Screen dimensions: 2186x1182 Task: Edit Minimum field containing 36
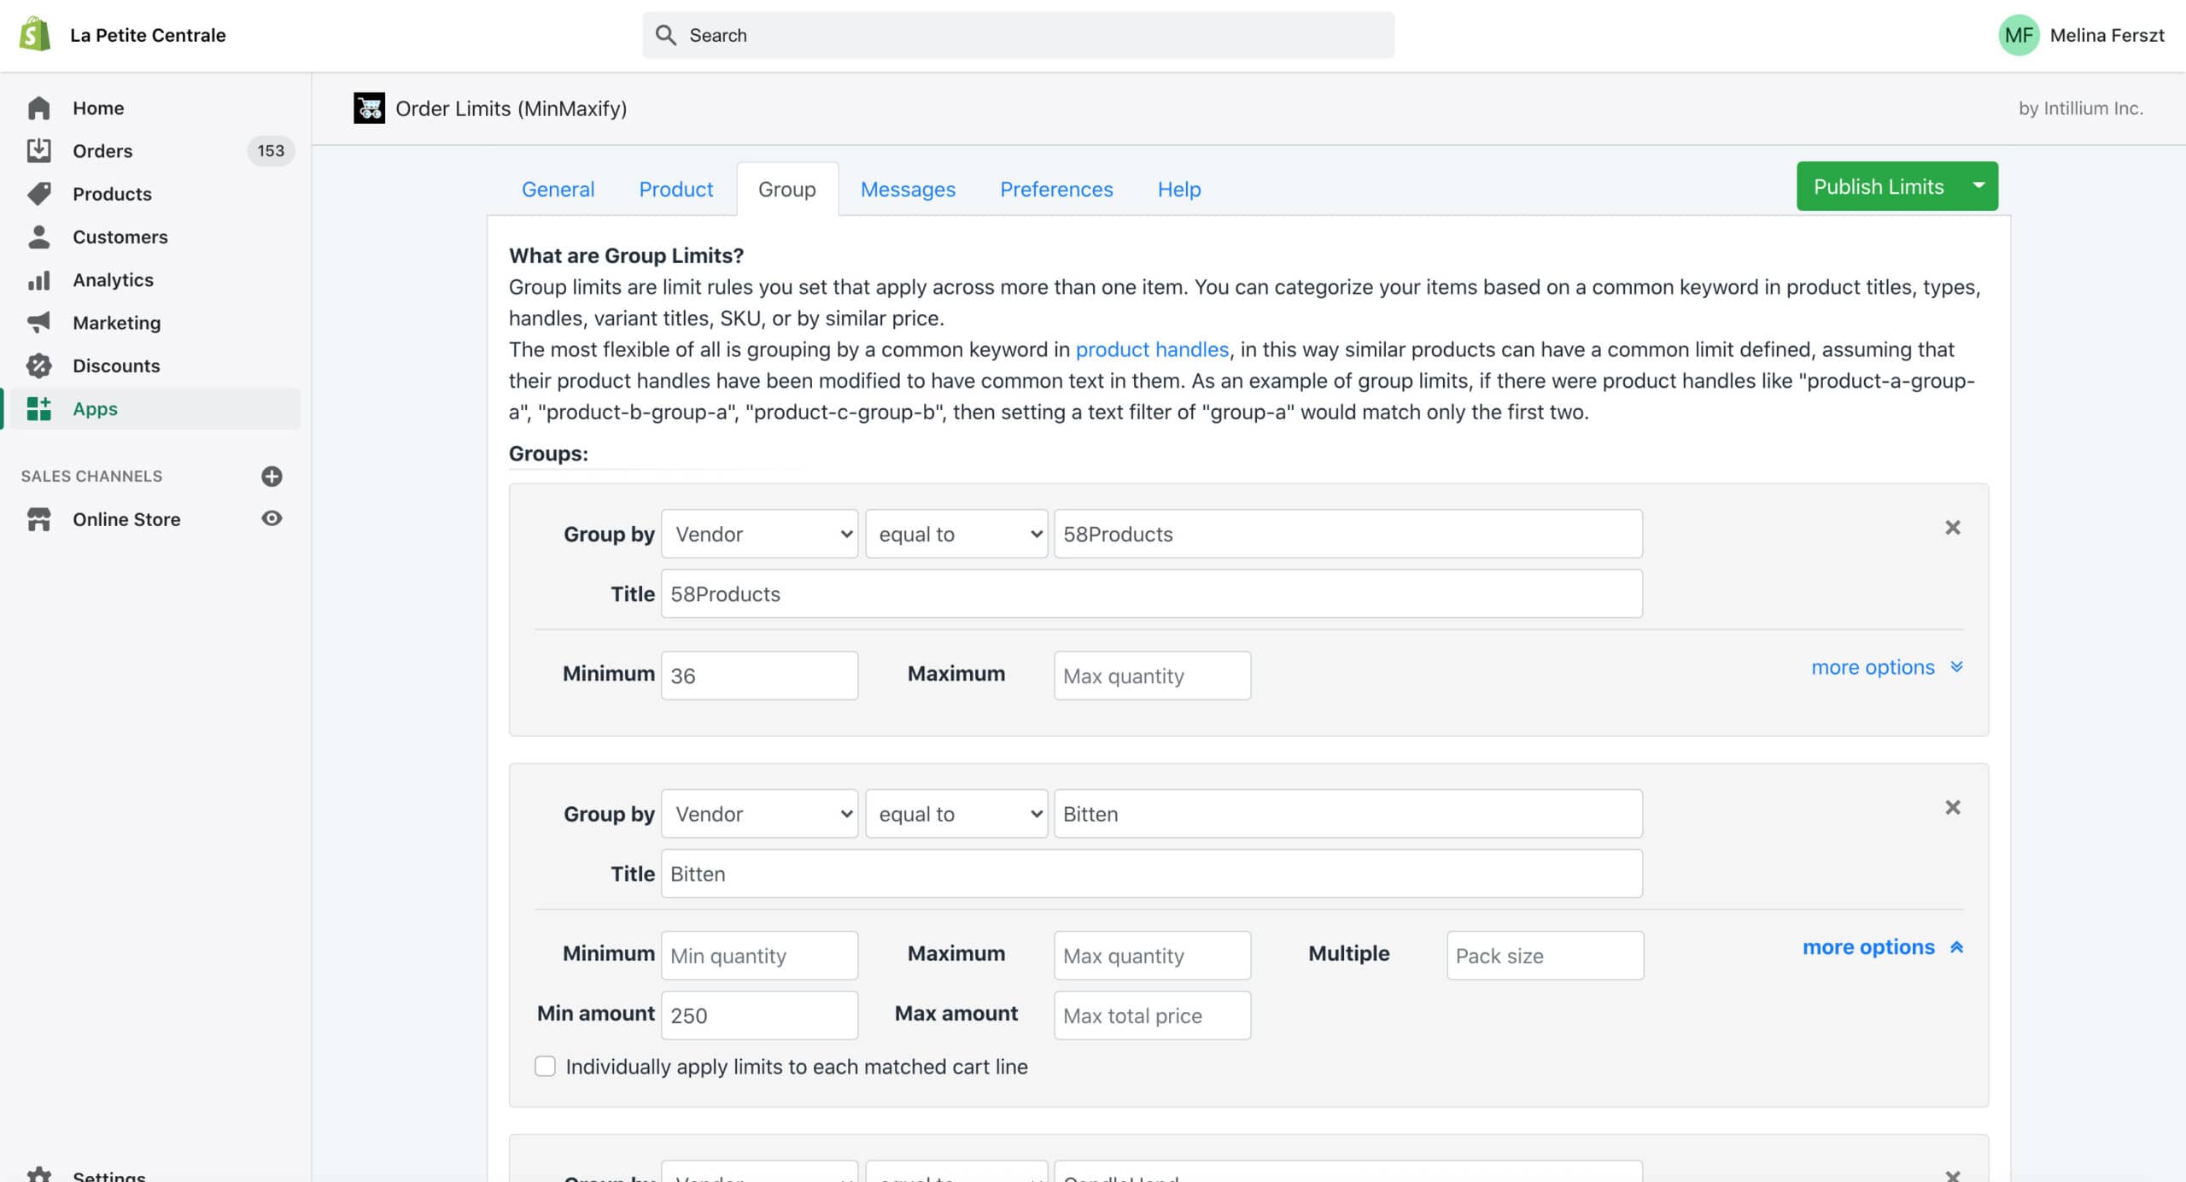pos(759,676)
